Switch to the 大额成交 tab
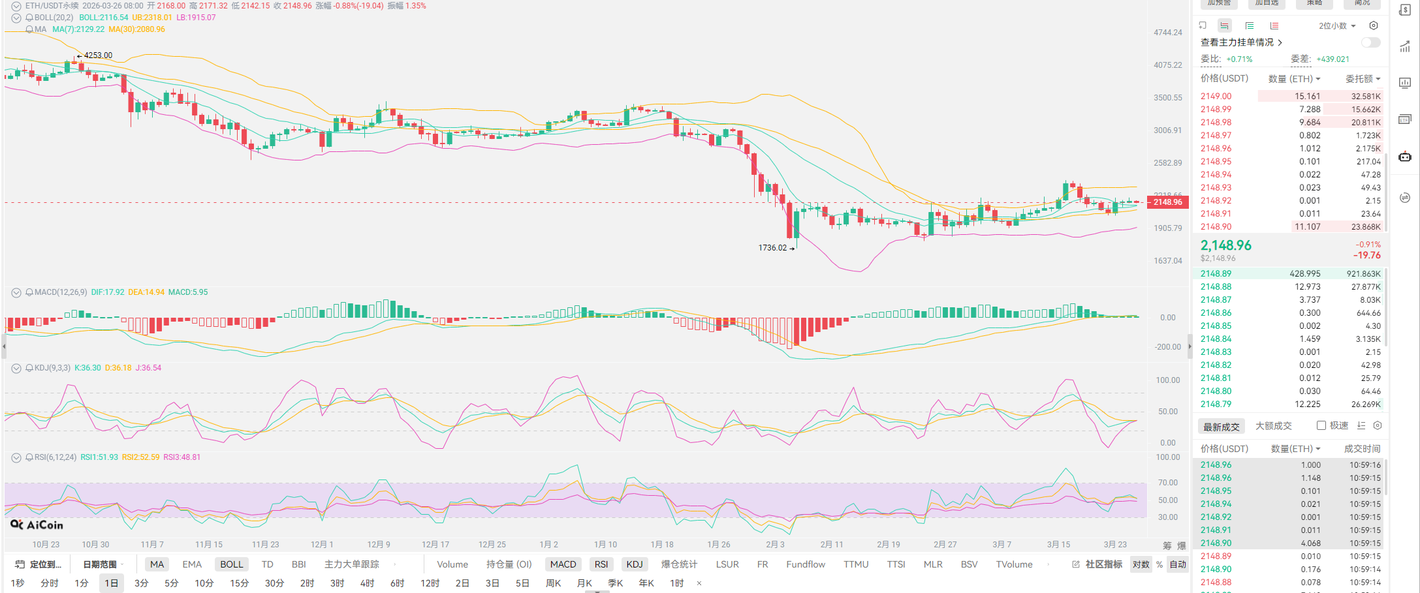The height and width of the screenshot is (593, 1420). [x=1273, y=426]
